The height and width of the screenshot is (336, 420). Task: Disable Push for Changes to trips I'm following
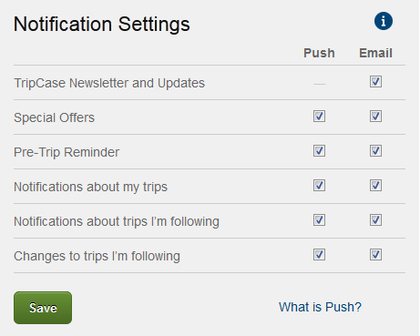pyautogui.click(x=319, y=255)
